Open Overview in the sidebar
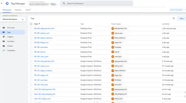The image size is (186, 103). [x=11, y=28]
